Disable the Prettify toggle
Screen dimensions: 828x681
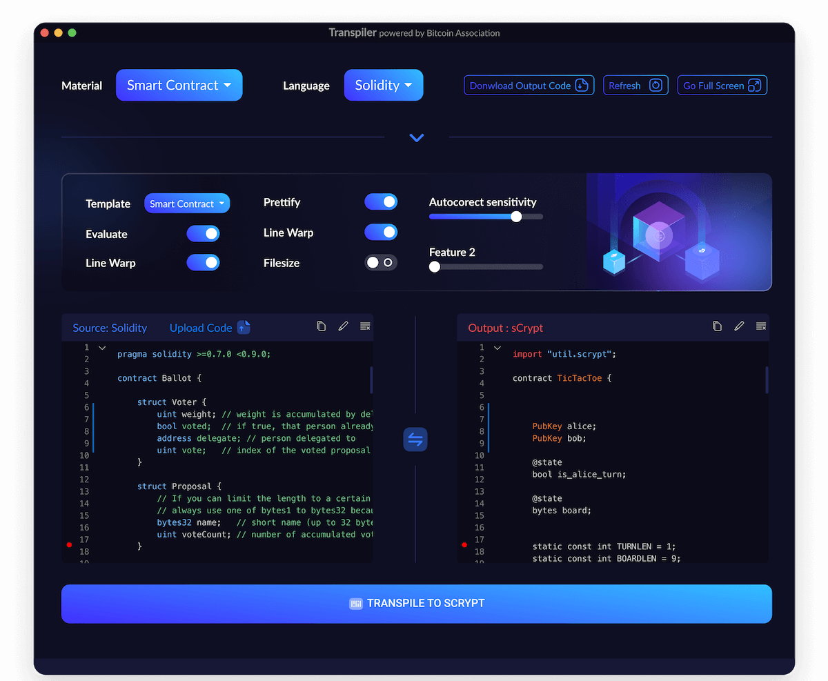point(381,201)
